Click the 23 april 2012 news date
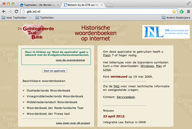Viewport: 192px width, 129px height. (114, 116)
